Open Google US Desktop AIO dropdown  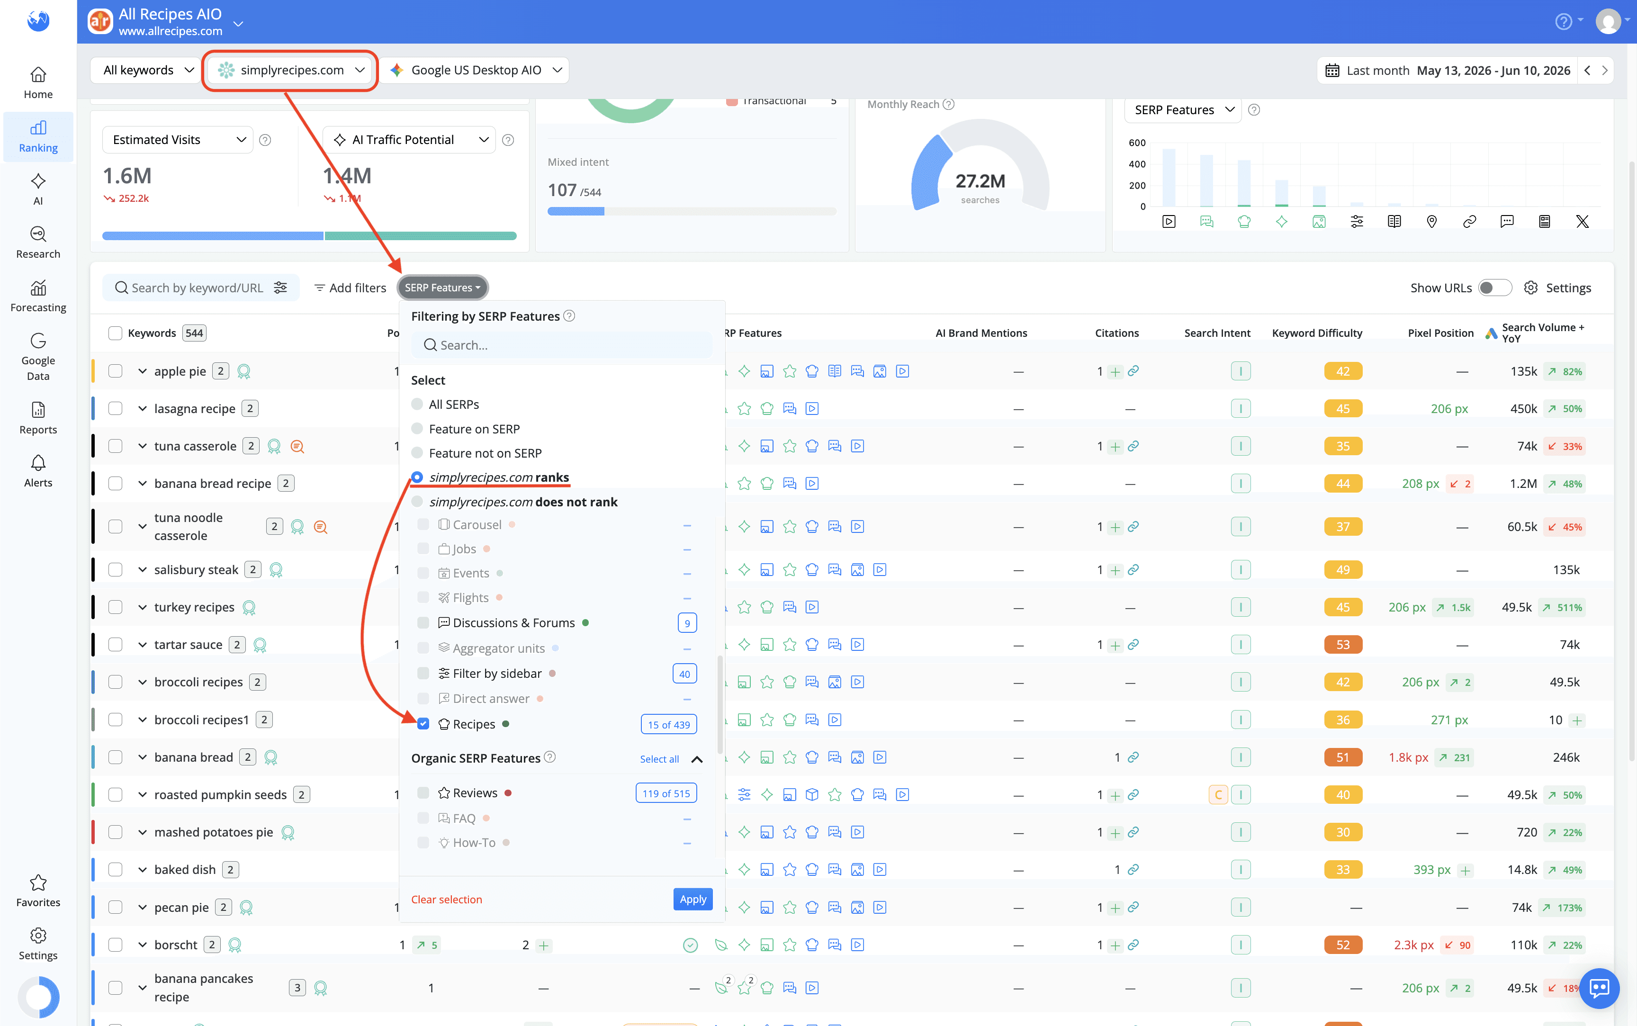pos(475,70)
